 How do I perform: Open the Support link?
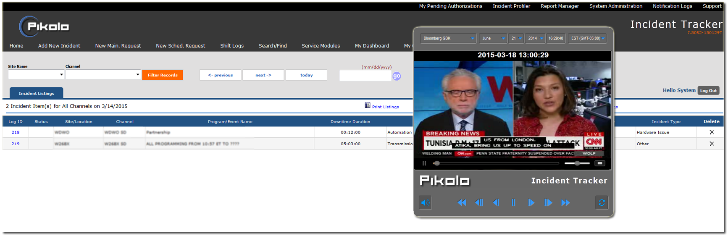pos(712,6)
